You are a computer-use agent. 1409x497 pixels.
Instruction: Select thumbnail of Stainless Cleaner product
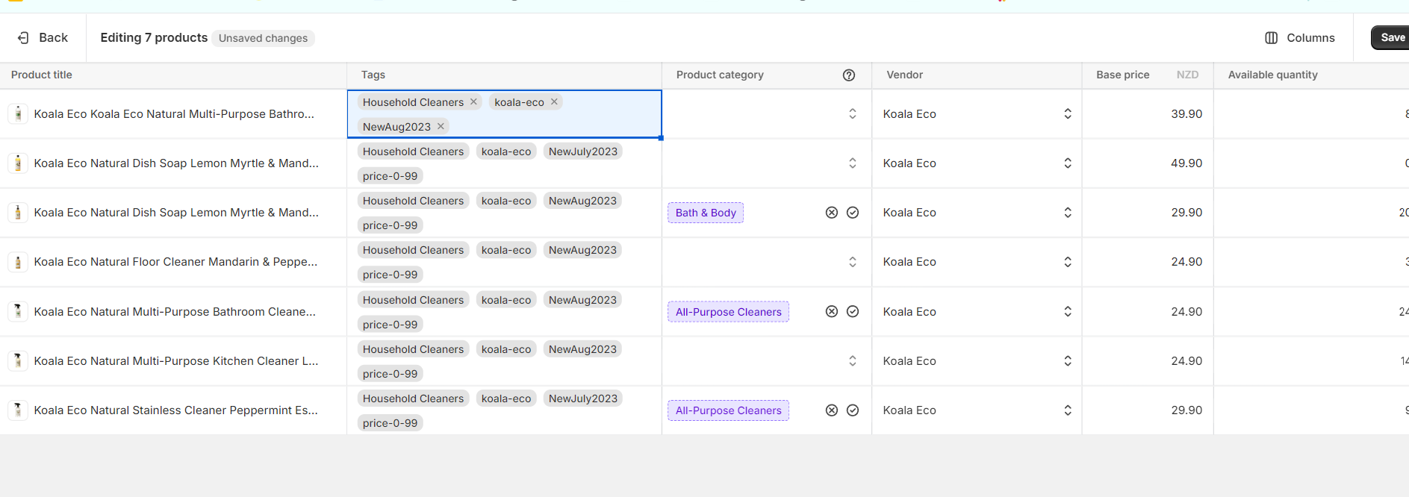click(18, 410)
